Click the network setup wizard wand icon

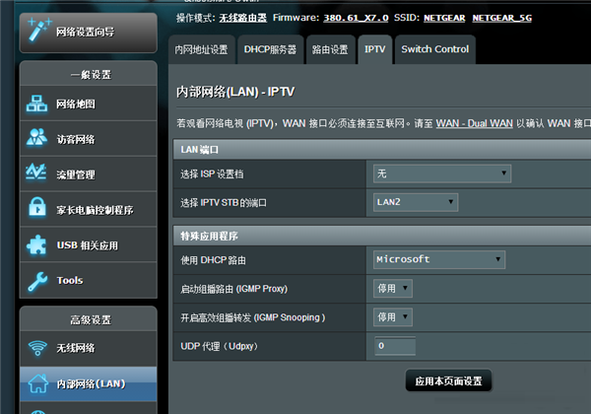(35, 31)
